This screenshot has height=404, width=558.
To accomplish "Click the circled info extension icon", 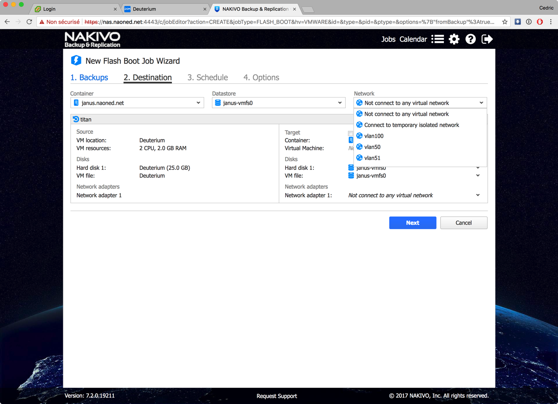I will coord(529,22).
